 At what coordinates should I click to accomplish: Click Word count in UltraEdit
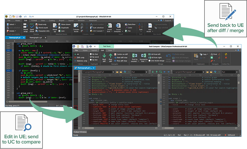point(42,28)
